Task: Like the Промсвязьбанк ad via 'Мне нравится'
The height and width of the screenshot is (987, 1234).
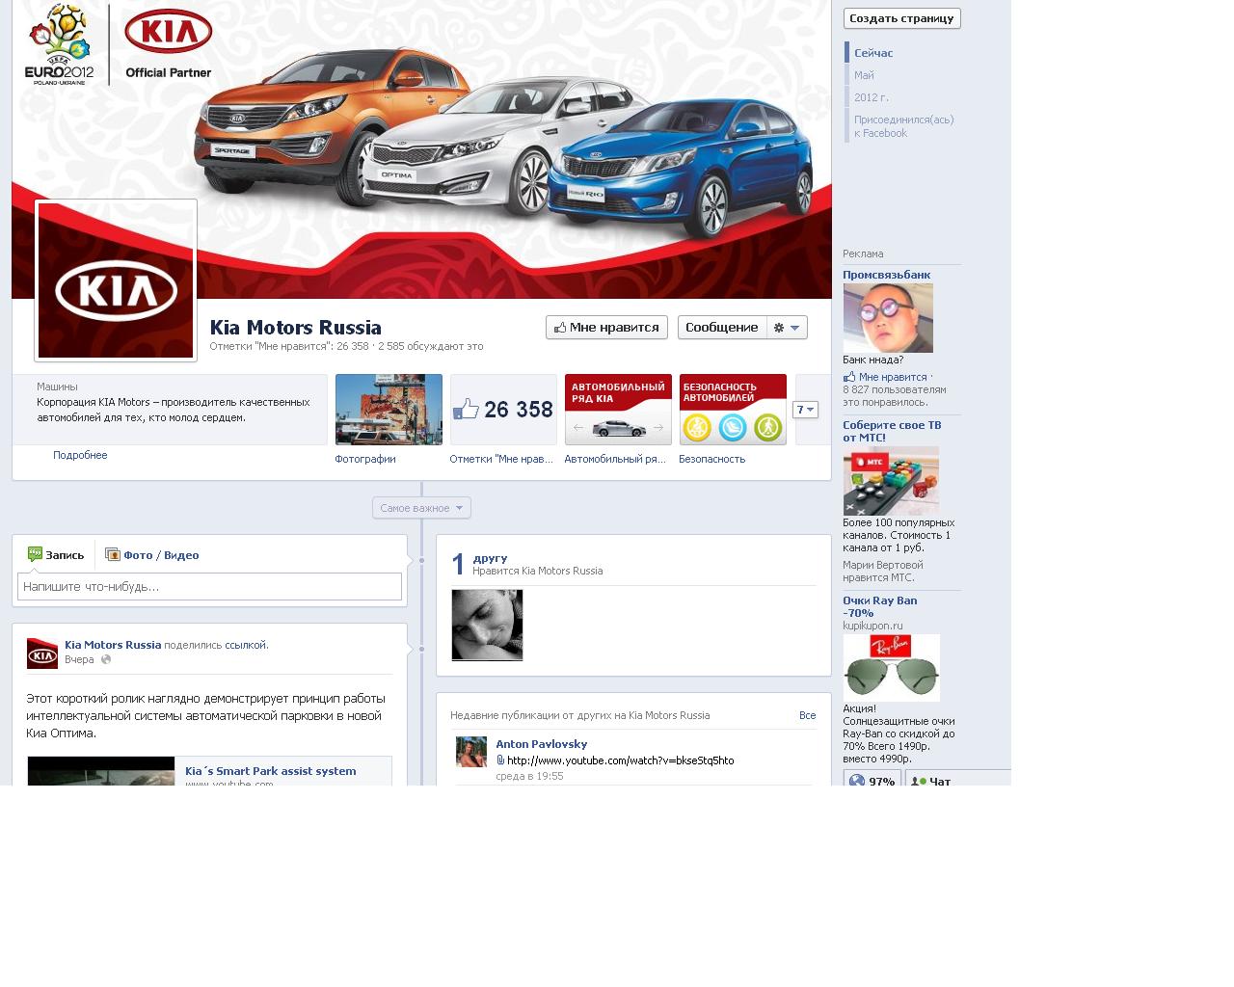Action: [x=893, y=377]
